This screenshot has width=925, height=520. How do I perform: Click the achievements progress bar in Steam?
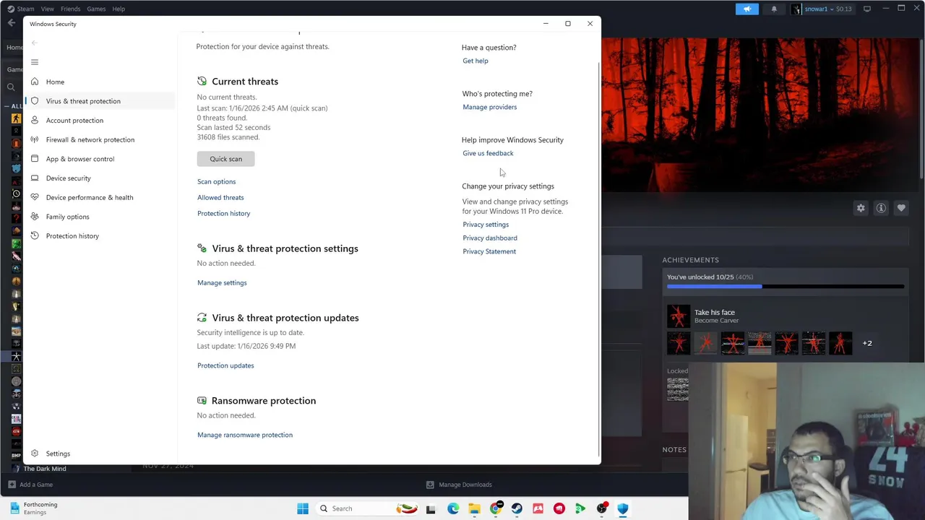coord(786,287)
